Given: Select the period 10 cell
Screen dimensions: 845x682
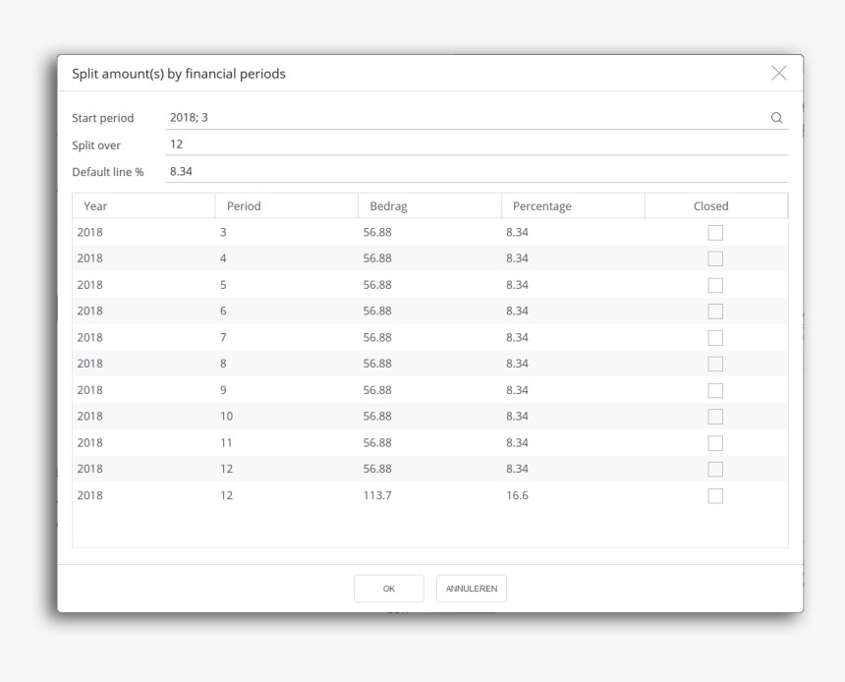Looking at the screenshot, I should [x=286, y=417].
